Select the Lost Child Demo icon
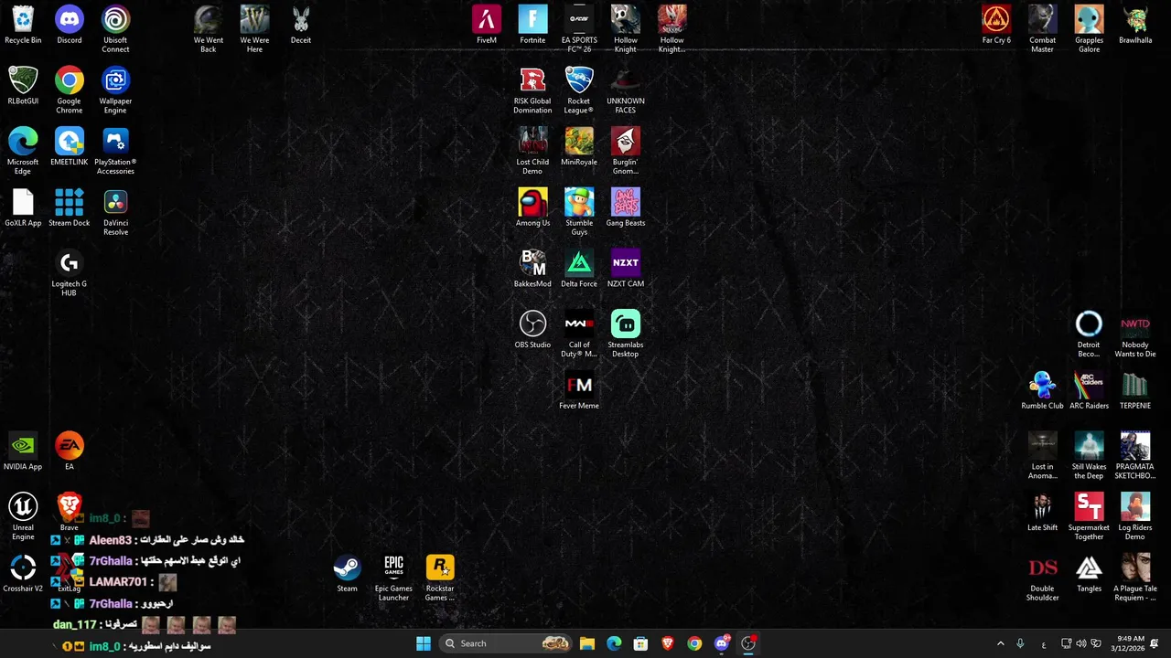 click(532, 151)
